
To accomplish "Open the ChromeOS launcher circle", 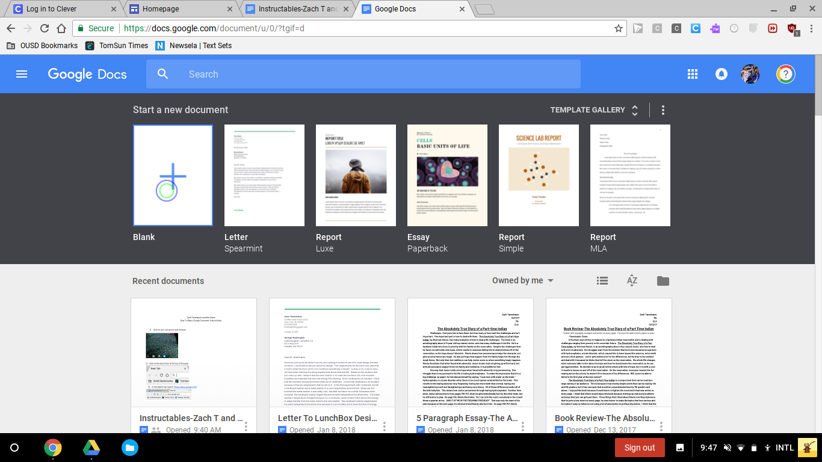I will 15,448.
